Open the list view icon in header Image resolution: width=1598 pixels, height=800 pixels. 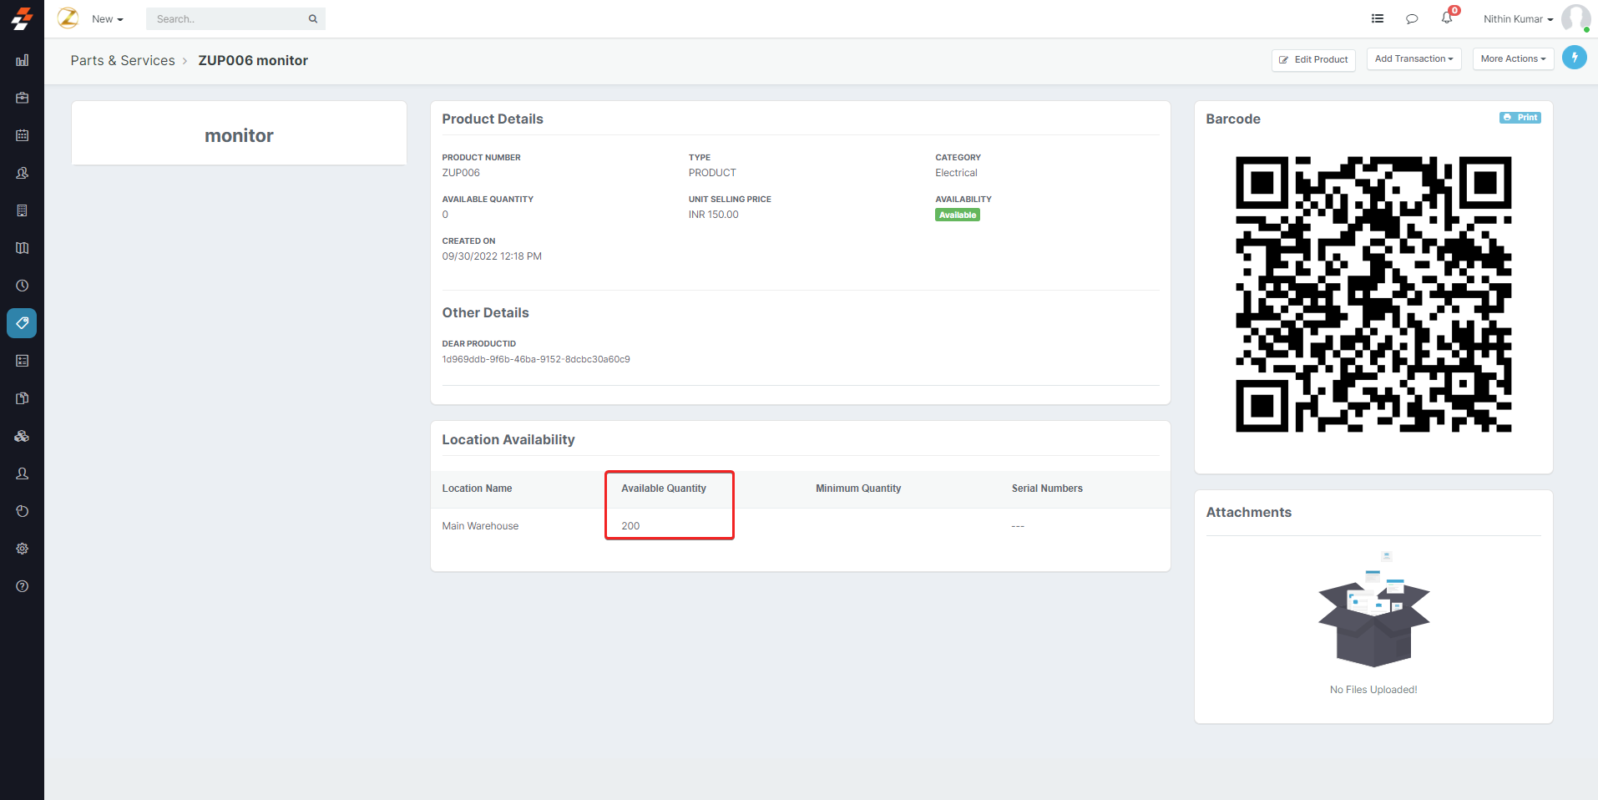coord(1378,18)
